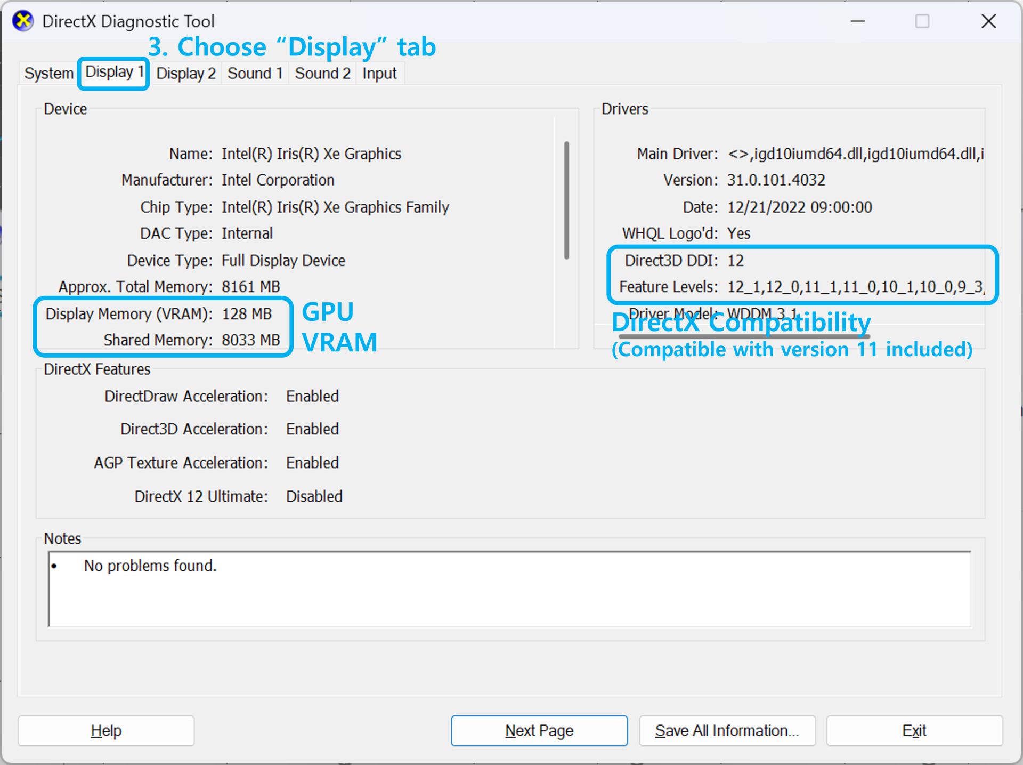Close the DirectX Diagnostic Tool window
1023x765 pixels.
tap(988, 21)
